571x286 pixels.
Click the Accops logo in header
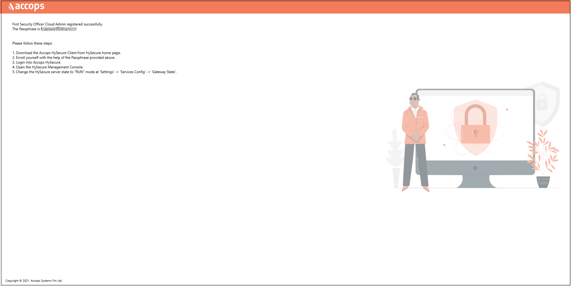click(27, 6)
